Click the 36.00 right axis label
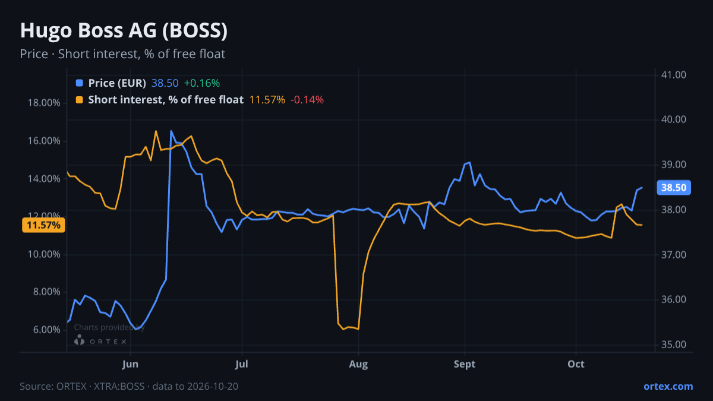Screen dimensions: 713x401 pyautogui.click(x=674, y=299)
